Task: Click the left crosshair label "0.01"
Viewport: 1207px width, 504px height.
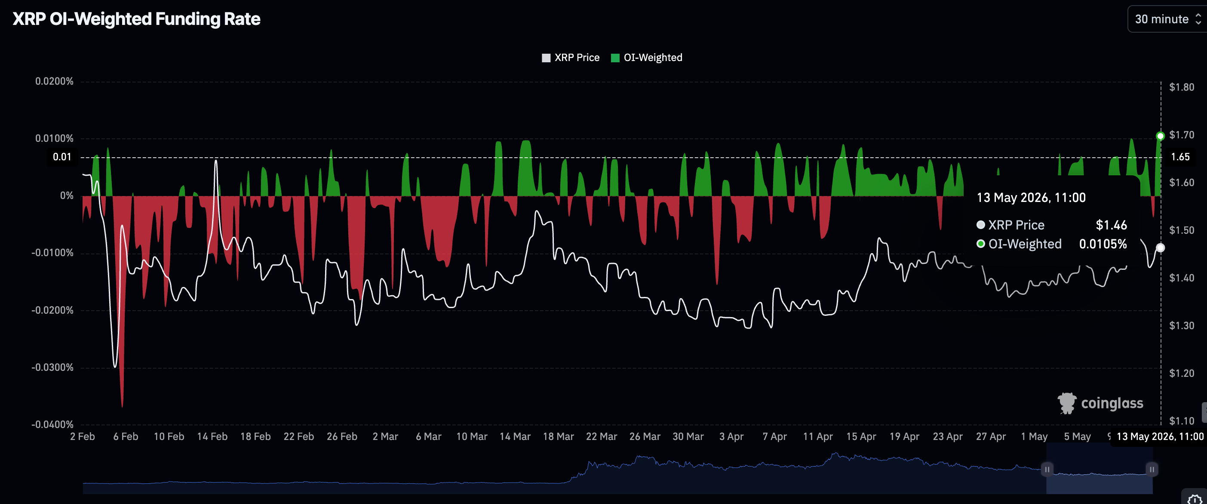Action: coord(62,157)
